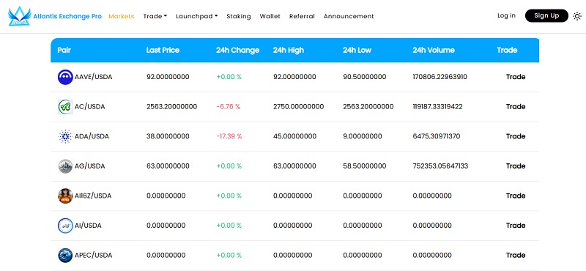Click the Atlantis Exchange Pro wings logo
Viewport: 586px width, 271px height.
coord(20,16)
